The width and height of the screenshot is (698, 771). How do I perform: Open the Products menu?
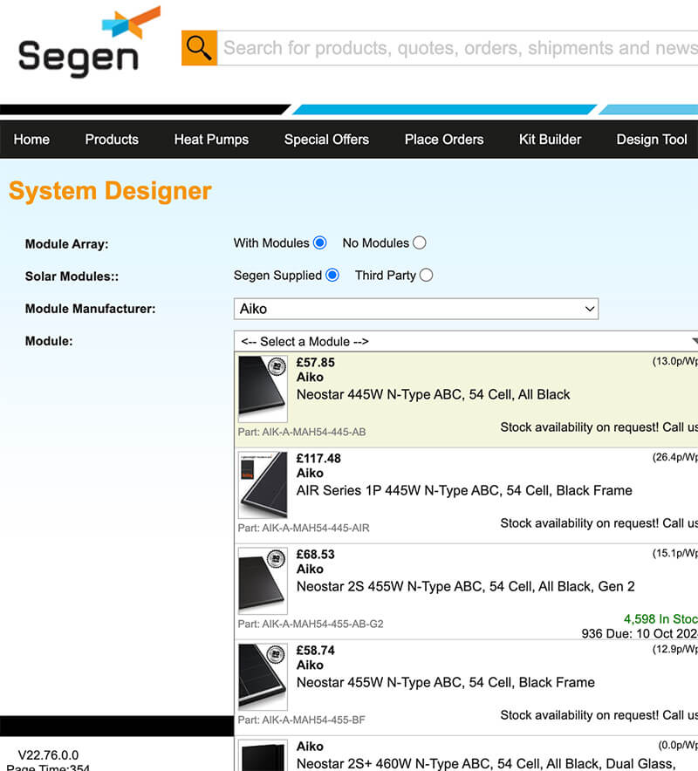tap(112, 140)
